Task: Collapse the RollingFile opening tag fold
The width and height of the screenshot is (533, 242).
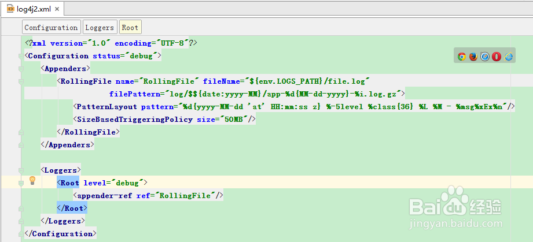Action: 21,81
